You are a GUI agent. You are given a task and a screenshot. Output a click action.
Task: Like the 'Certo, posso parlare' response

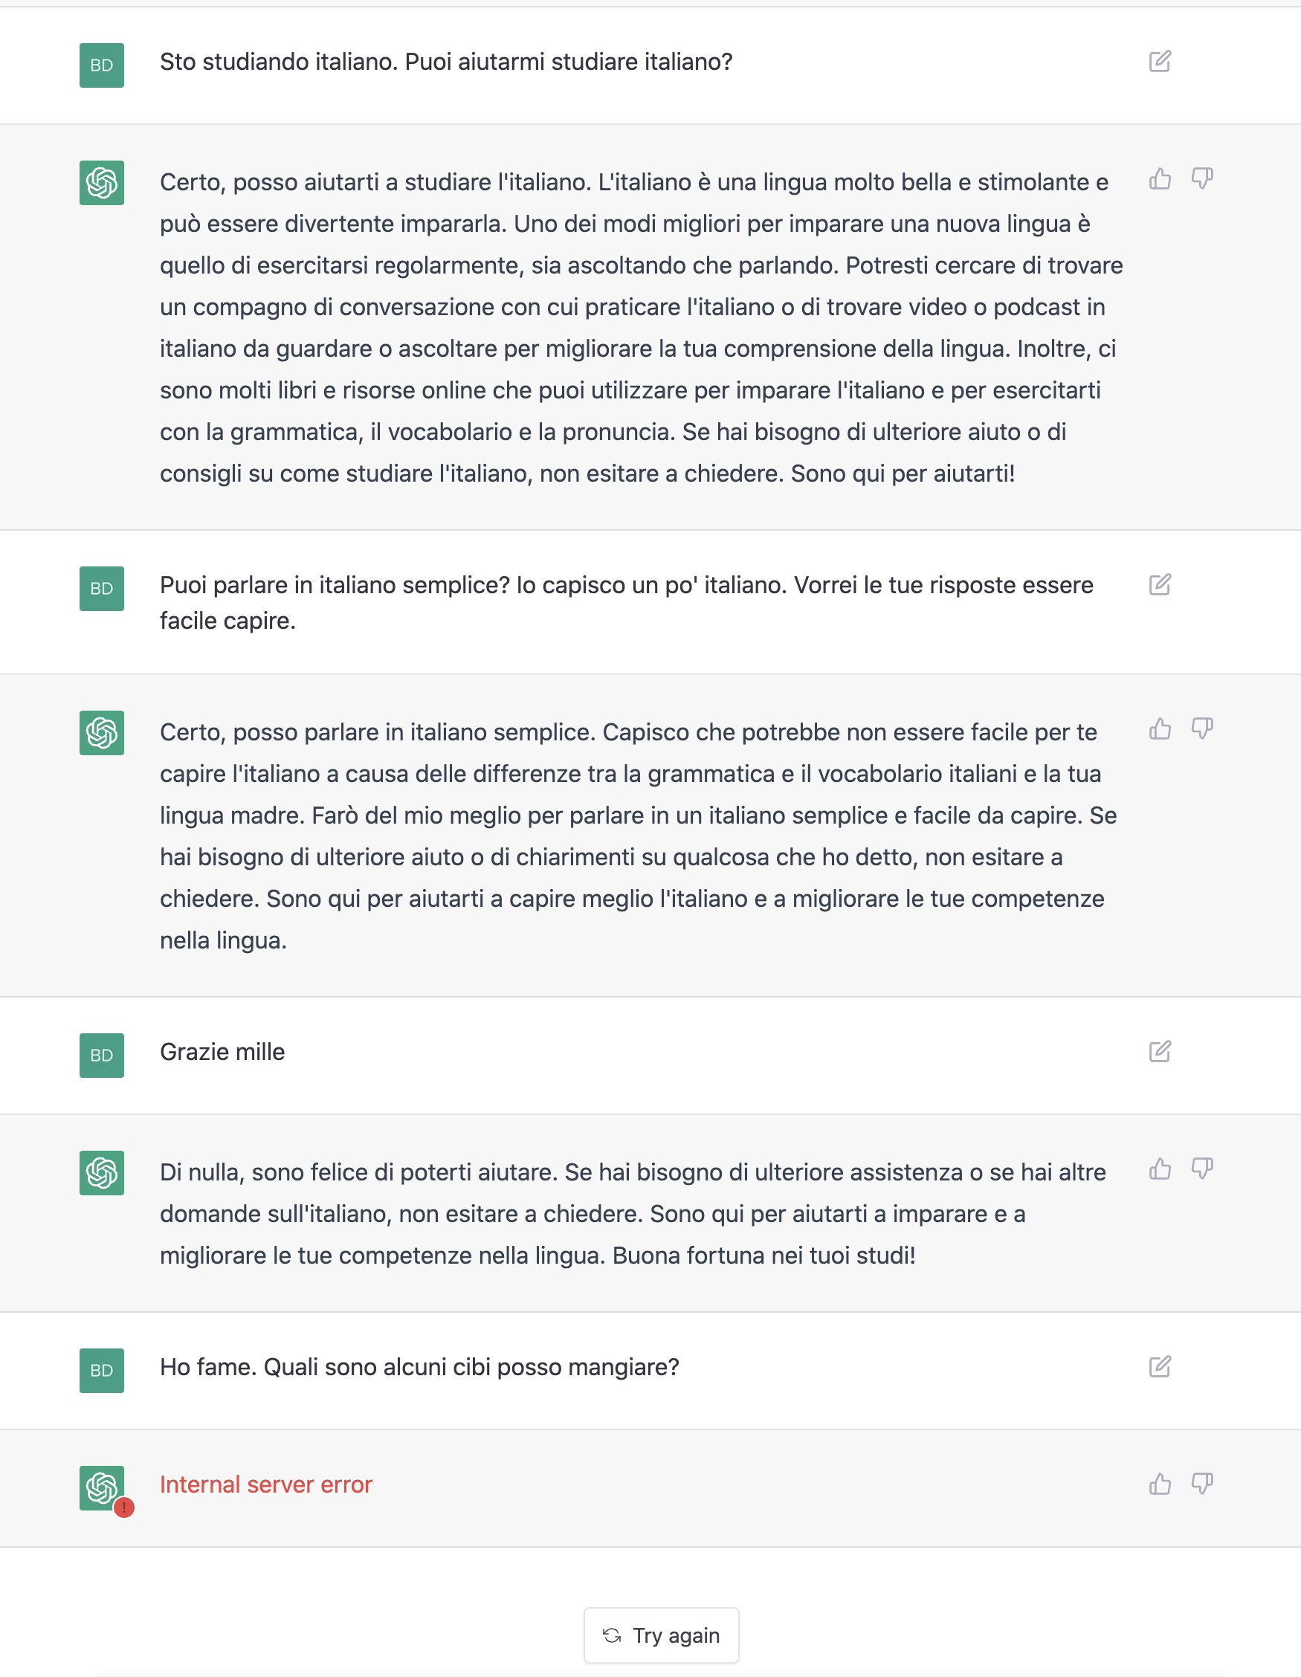[x=1160, y=728]
